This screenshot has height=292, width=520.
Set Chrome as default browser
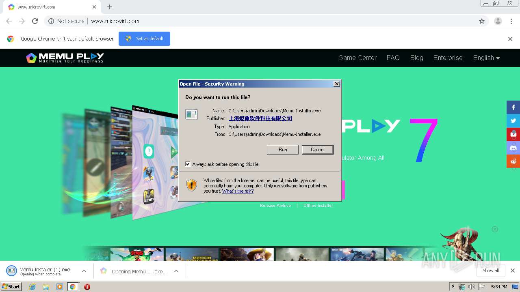coord(144,39)
